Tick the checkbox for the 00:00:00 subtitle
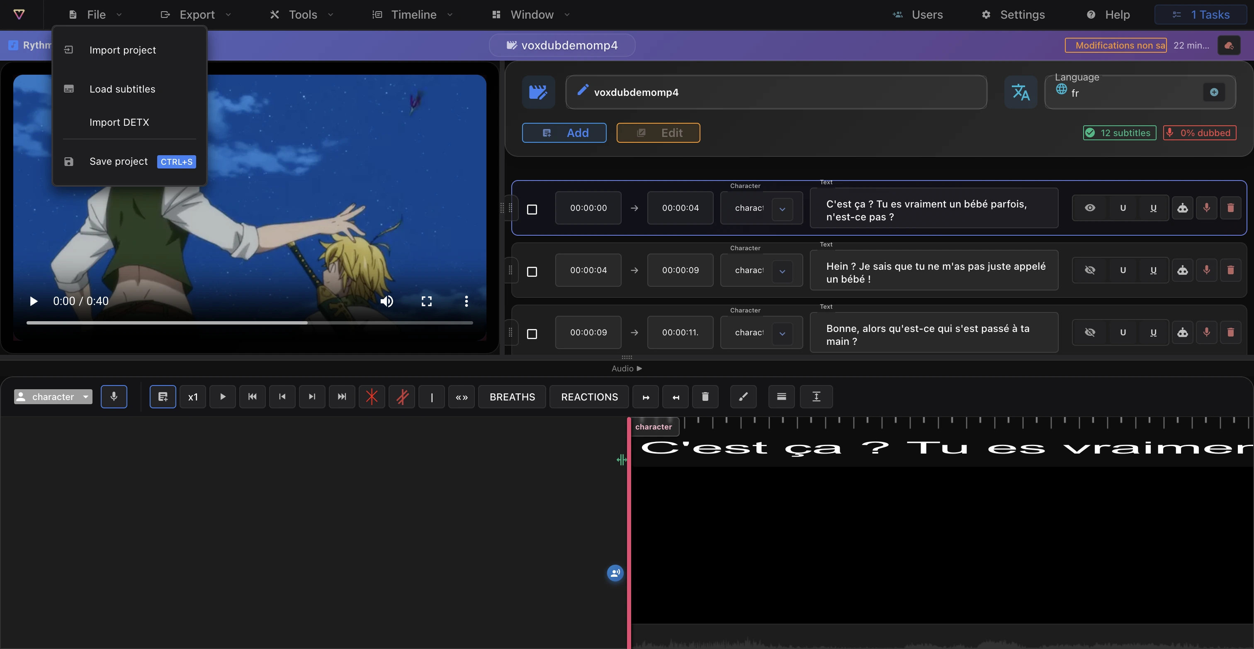The image size is (1254, 649). 532,210
